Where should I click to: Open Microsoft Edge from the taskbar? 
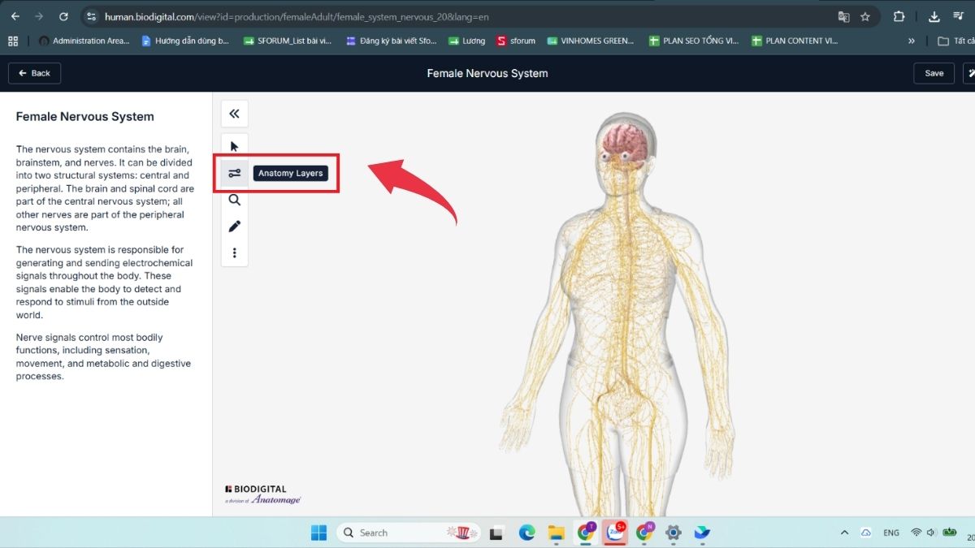526,533
